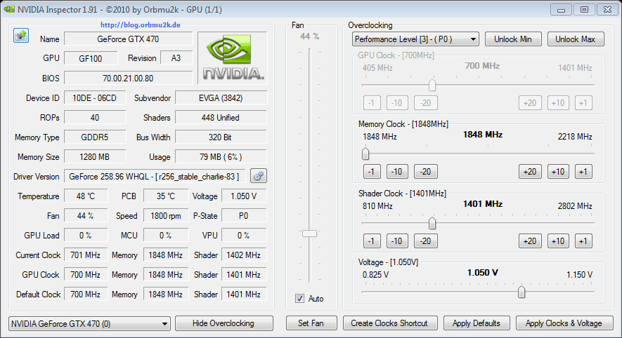Toggle the Auto fan checkbox
Image resolution: width=622 pixels, height=338 pixels.
pyautogui.click(x=299, y=299)
